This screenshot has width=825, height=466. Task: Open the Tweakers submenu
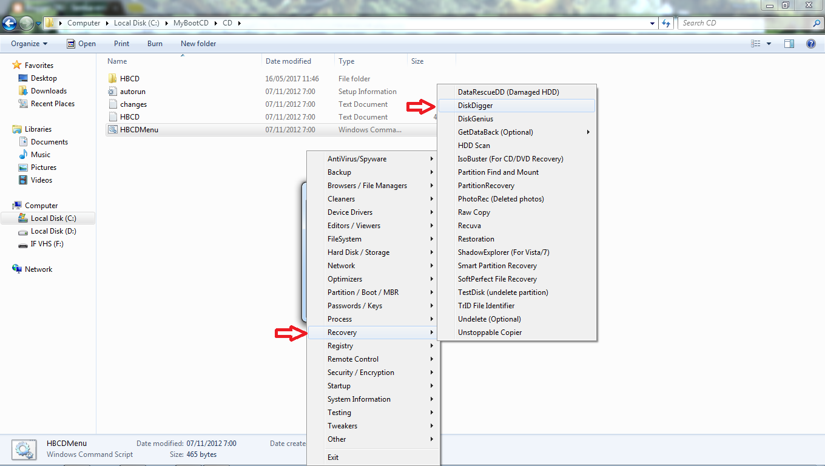click(372, 426)
